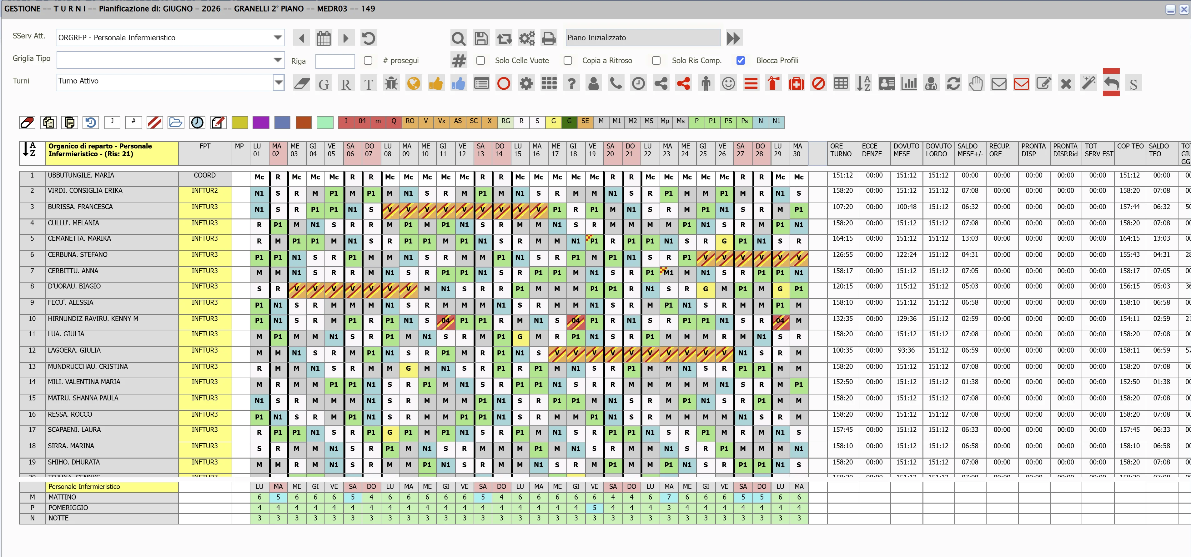Click the bar chart icon
Viewport: 1191px width, 557px height.
point(909,84)
